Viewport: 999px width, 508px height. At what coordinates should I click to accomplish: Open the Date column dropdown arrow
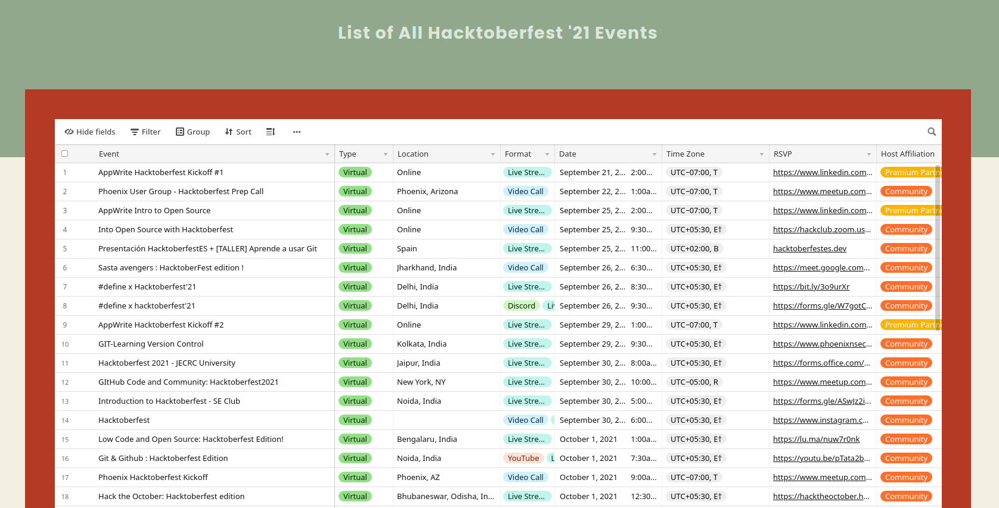(x=654, y=154)
